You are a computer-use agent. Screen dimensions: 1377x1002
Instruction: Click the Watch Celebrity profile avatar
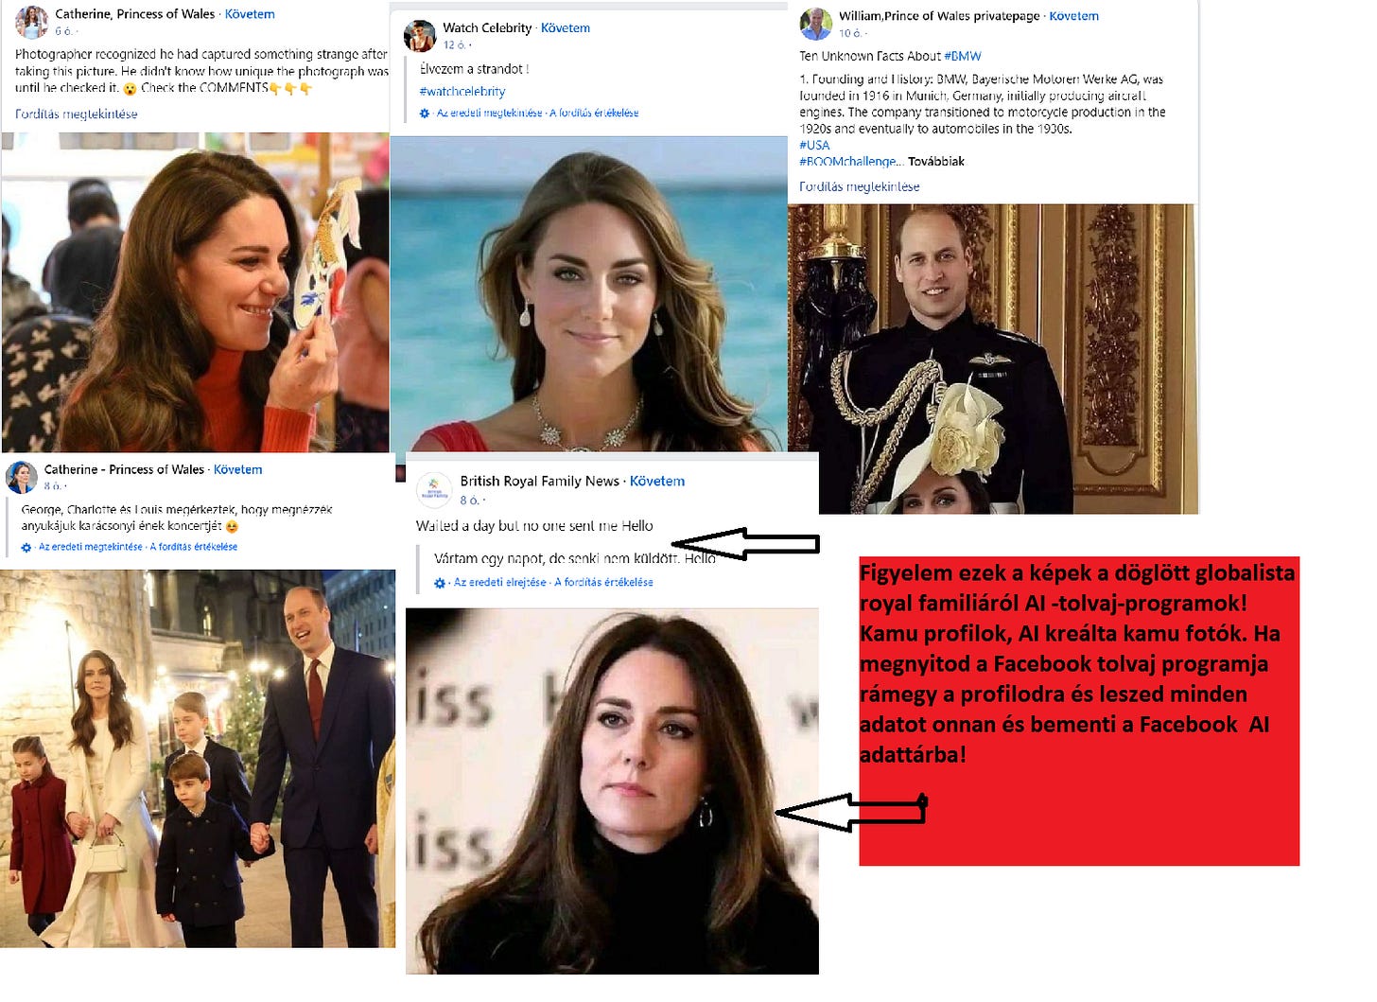tap(419, 35)
